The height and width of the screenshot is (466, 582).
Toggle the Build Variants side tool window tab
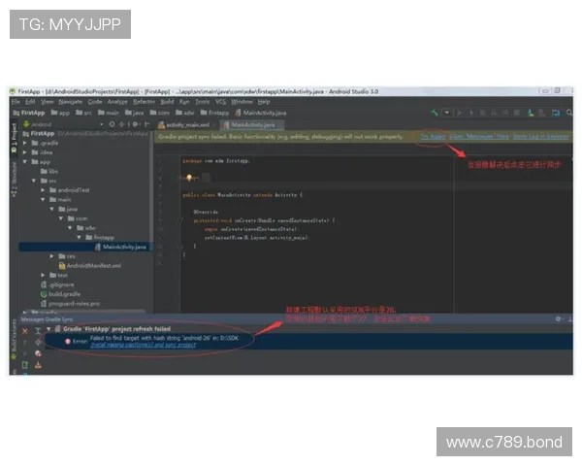coord(15,339)
